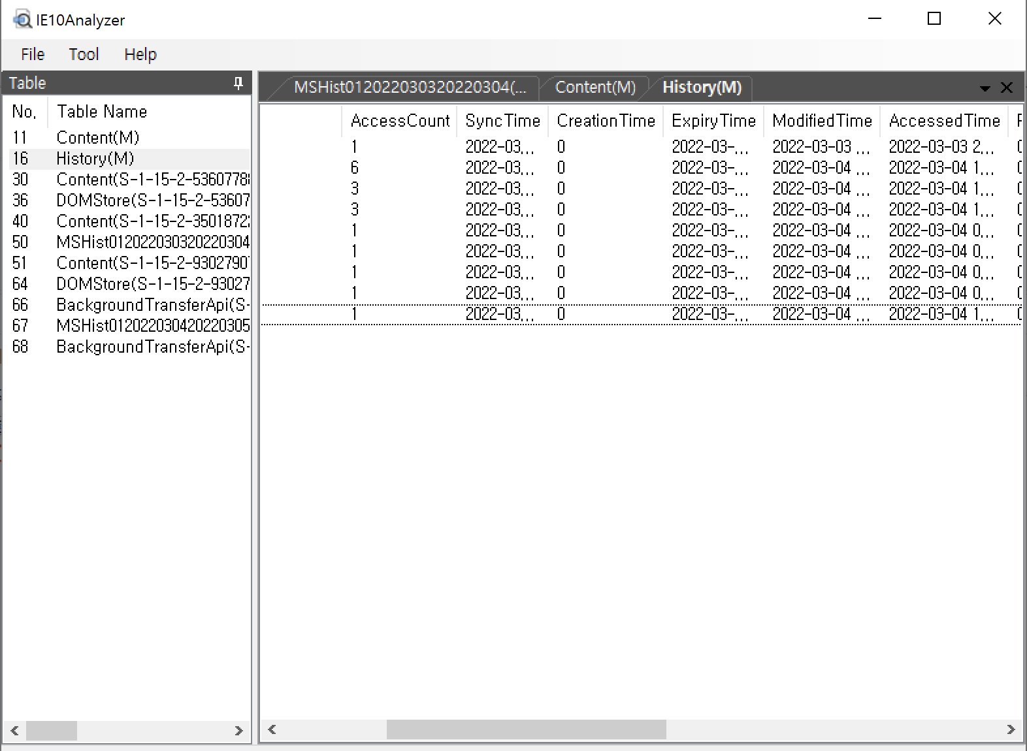Toggle the Table panel pin icon
This screenshot has width=1027, height=751.
(238, 83)
